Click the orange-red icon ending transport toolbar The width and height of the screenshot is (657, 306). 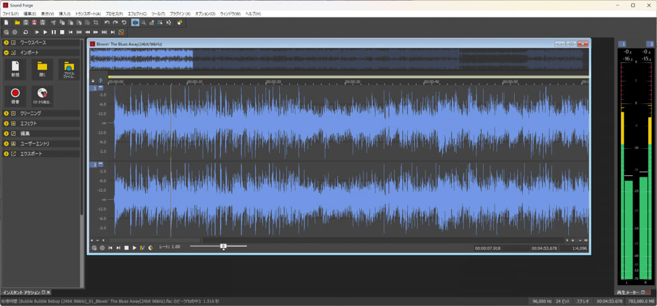pyautogui.click(x=121, y=32)
